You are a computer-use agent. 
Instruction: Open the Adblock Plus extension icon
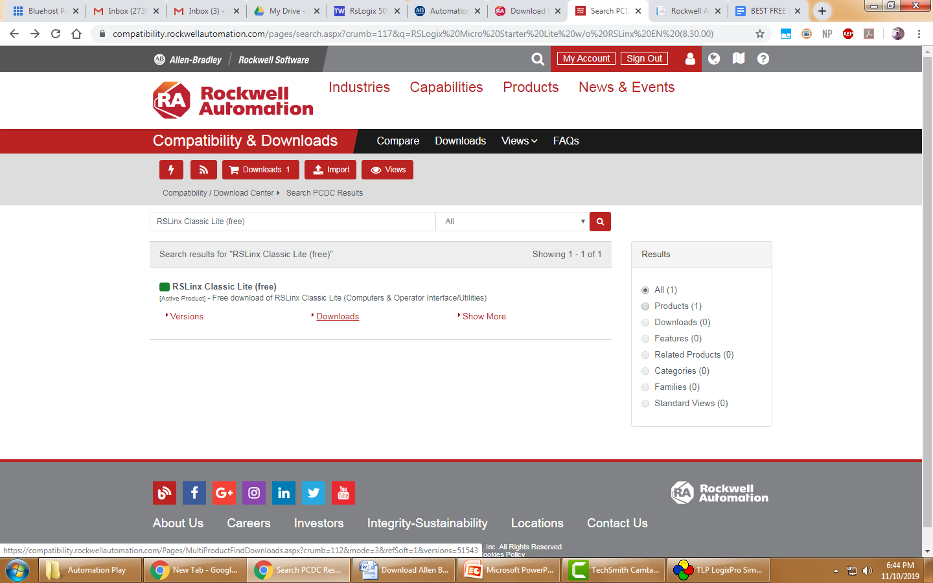point(848,34)
